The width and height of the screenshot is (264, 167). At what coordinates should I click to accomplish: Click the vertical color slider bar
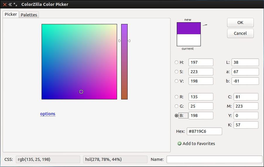[x=124, y=62]
